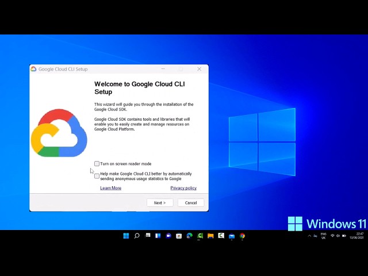Minimize the Google Cloud CLI Setup window

(x=163, y=69)
